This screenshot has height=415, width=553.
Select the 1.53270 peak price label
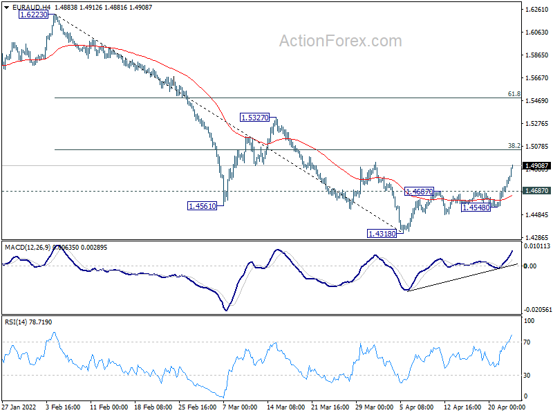click(254, 117)
